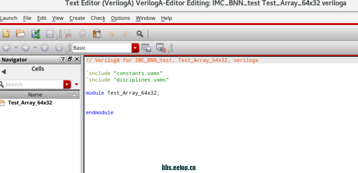Open the Help menu

[x=166, y=18]
